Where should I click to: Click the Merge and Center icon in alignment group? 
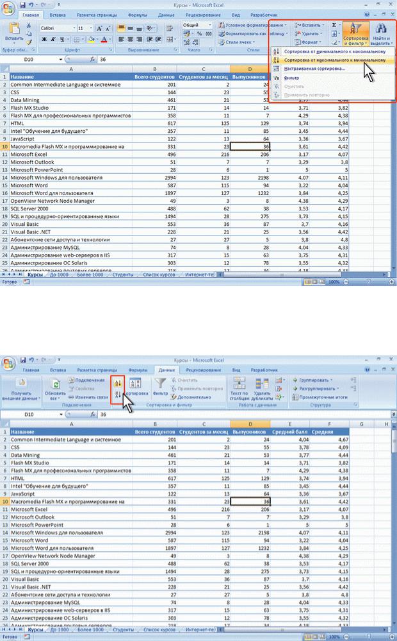[x=169, y=39]
